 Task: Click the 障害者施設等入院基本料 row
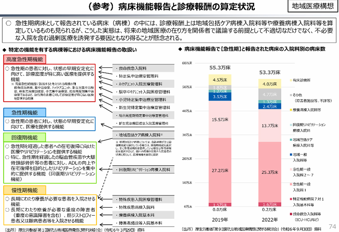point(143,223)
